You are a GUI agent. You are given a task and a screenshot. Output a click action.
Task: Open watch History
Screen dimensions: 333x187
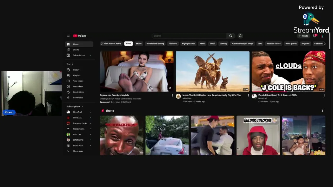tap(79, 70)
